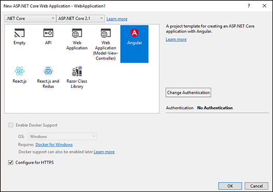The width and height of the screenshot is (273, 192).
Task: Uncheck the Configure for HTTPS checkbox
Action: [x=11, y=163]
